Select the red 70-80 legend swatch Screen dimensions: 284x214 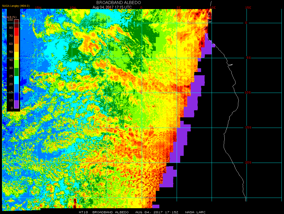[x=17, y=31]
